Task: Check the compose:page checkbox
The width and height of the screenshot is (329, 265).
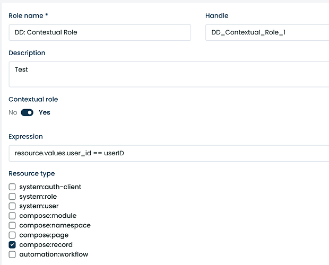Action: 12,235
